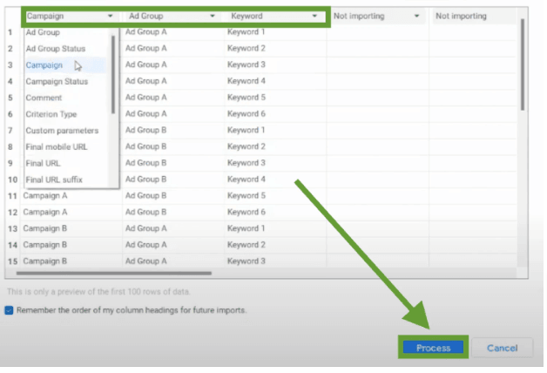This screenshot has width=547, height=373.
Task: Select Custom parameters list option
Action: point(62,131)
